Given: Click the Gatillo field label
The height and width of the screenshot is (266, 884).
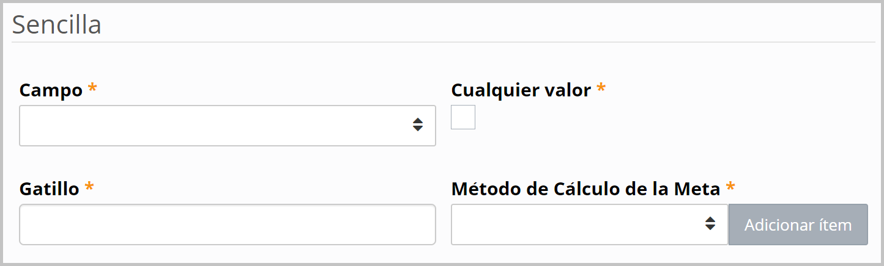Looking at the screenshot, I should [x=49, y=189].
